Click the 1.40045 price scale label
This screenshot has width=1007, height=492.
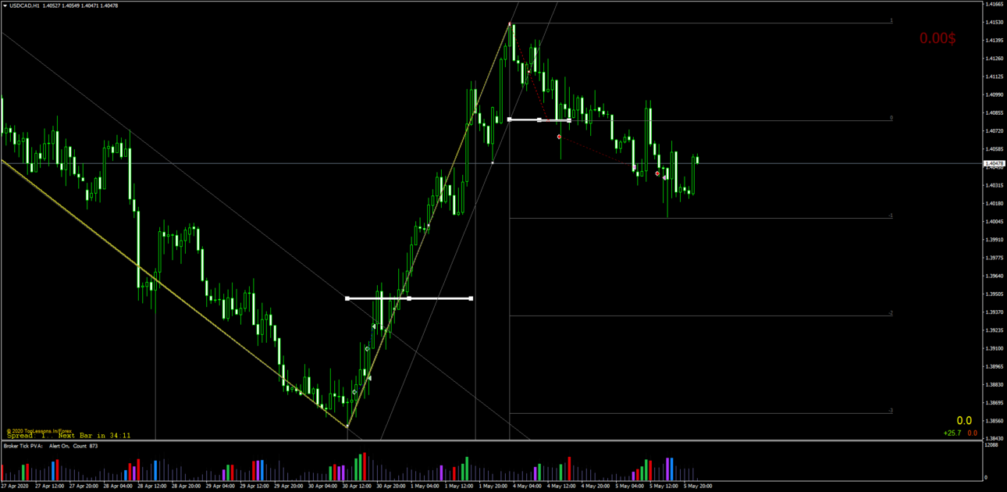pyautogui.click(x=995, y=222)
